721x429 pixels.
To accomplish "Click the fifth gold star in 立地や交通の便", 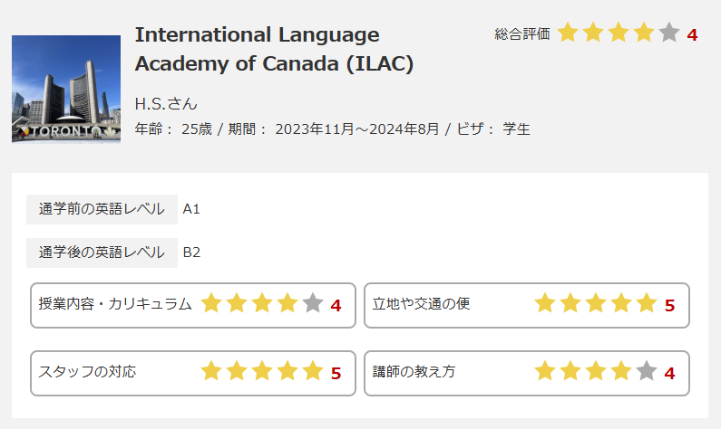I will [647, 303].
